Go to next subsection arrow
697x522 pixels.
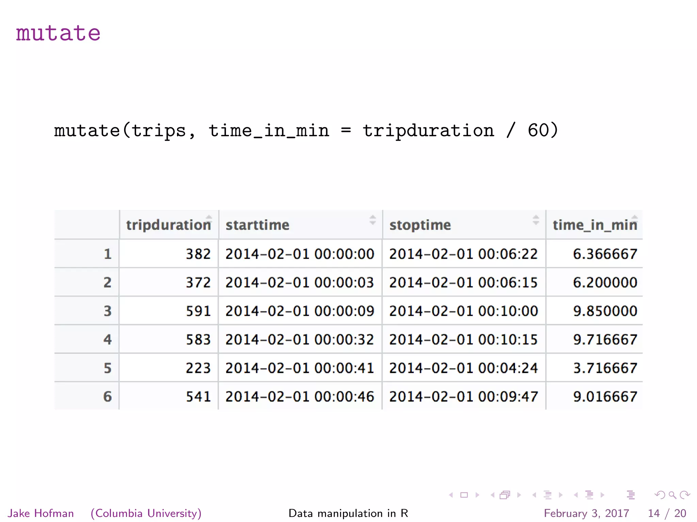(x=561, y=495)
